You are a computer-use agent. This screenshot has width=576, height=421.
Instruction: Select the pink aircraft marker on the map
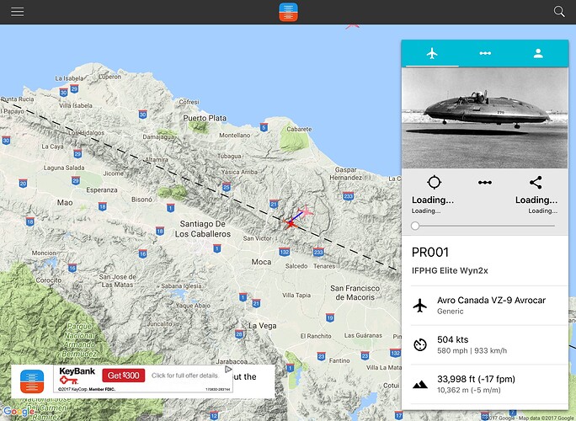pos(306,211)
